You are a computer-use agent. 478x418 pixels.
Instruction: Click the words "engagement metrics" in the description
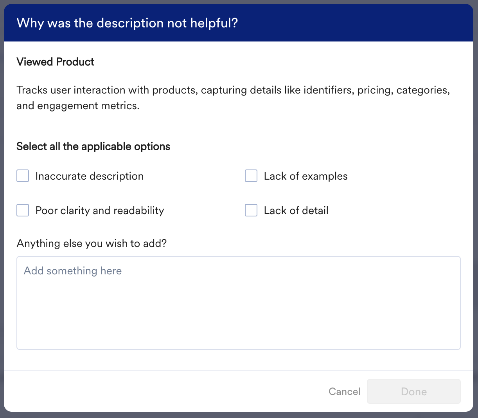pyautogui.click(x=88, y=106)
